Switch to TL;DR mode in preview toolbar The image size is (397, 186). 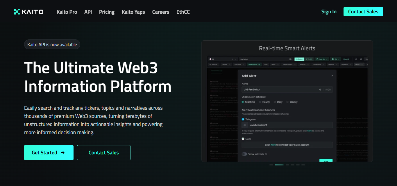pos(309,59)
